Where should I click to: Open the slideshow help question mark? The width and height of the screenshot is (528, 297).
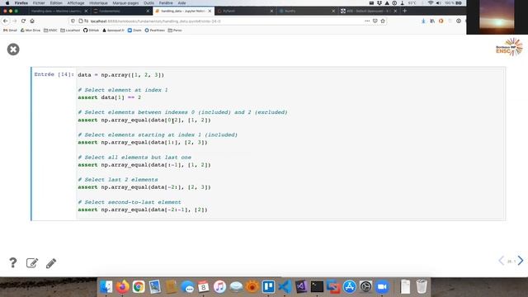pyautogui.click(x=13, y=262)
